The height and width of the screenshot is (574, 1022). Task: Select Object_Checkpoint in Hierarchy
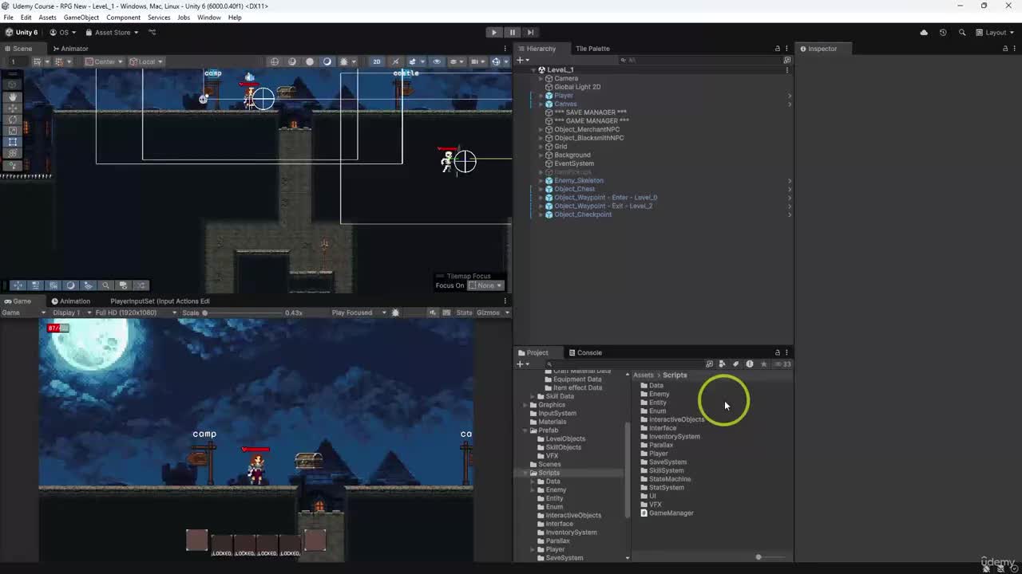click(583, 214)
